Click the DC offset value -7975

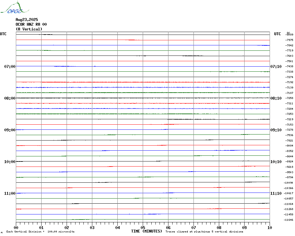click(x=289, y=40)
